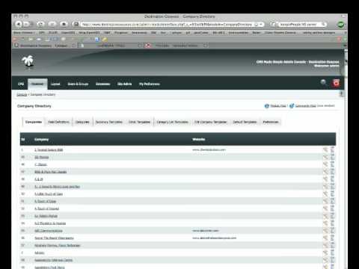Open the Summary Templates tab
The image size is (359, 269).
tap(109, 122)
